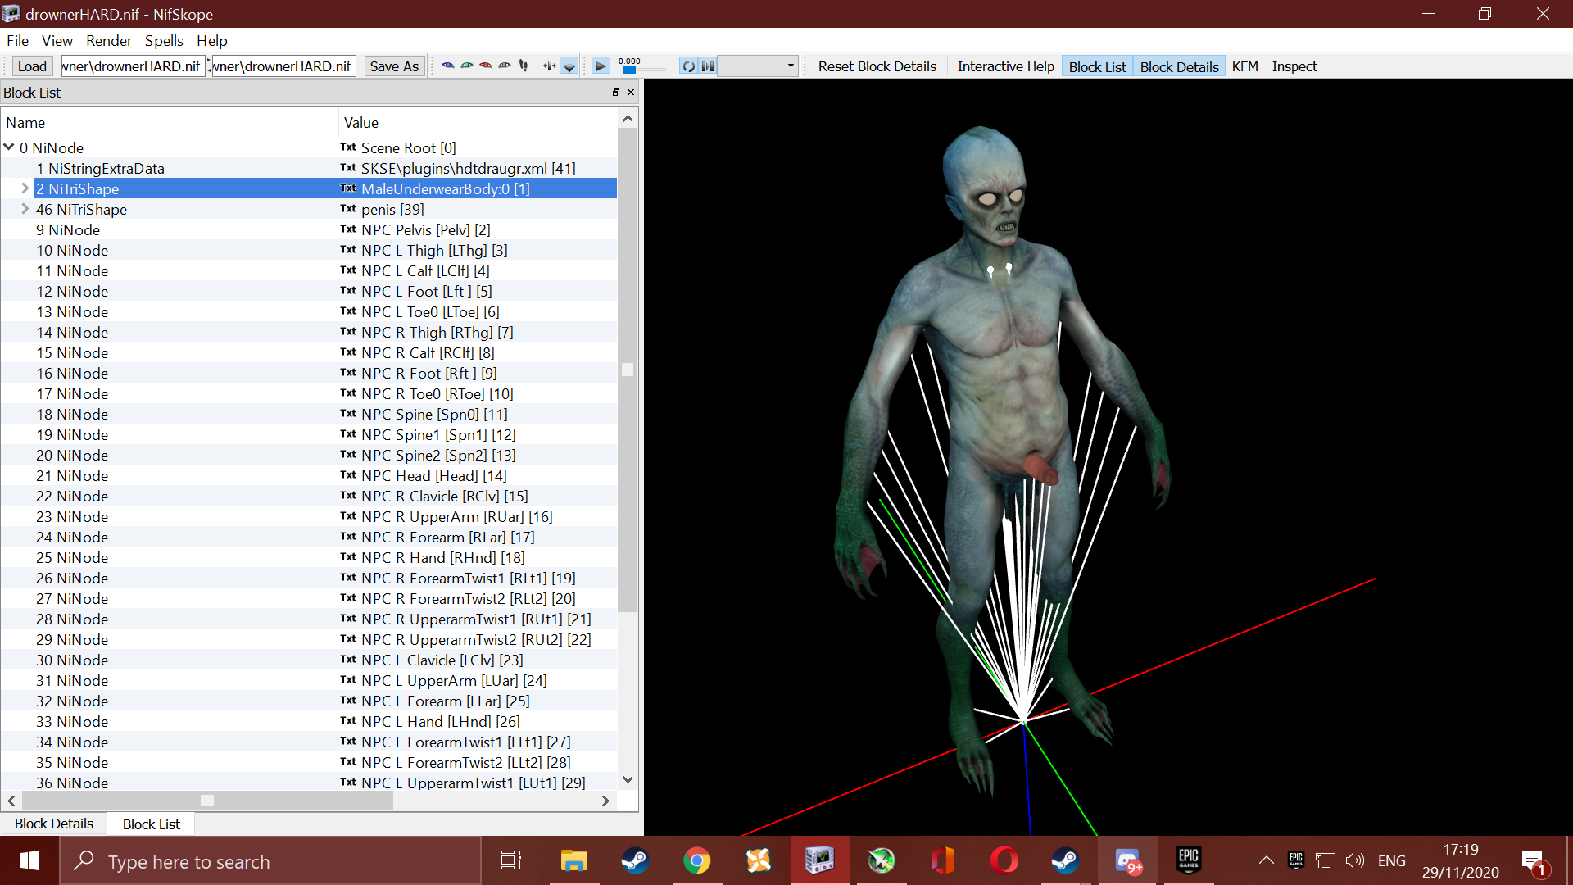Click the volume speaker tray icon
1573x885 pixels.
(x=1355, y=860)
